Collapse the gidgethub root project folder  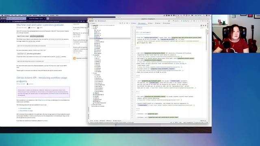point(91,25)
